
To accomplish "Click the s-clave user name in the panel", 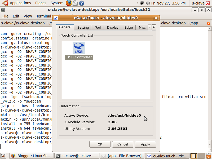I will click(x=198, y=3).
